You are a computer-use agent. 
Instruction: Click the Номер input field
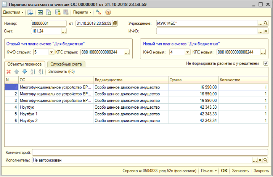click(x=48, y=23)
